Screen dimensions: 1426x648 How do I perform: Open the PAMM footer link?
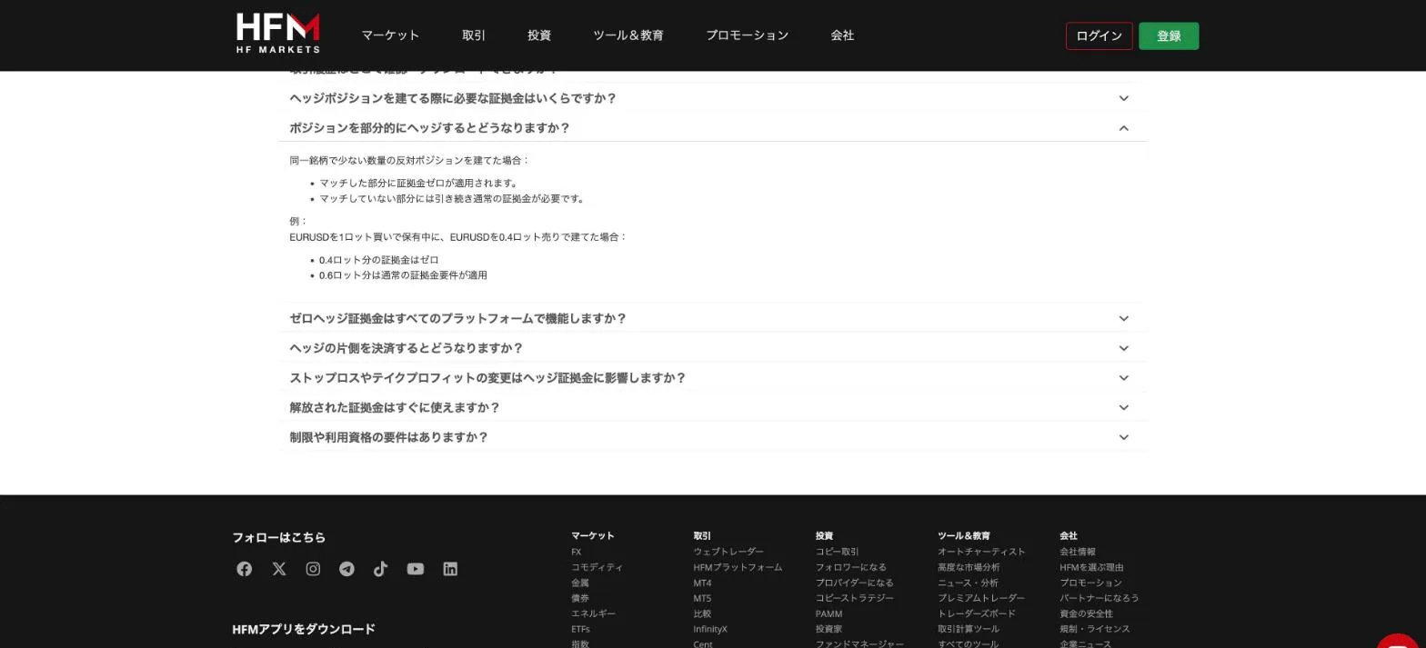tap(828, 613)
